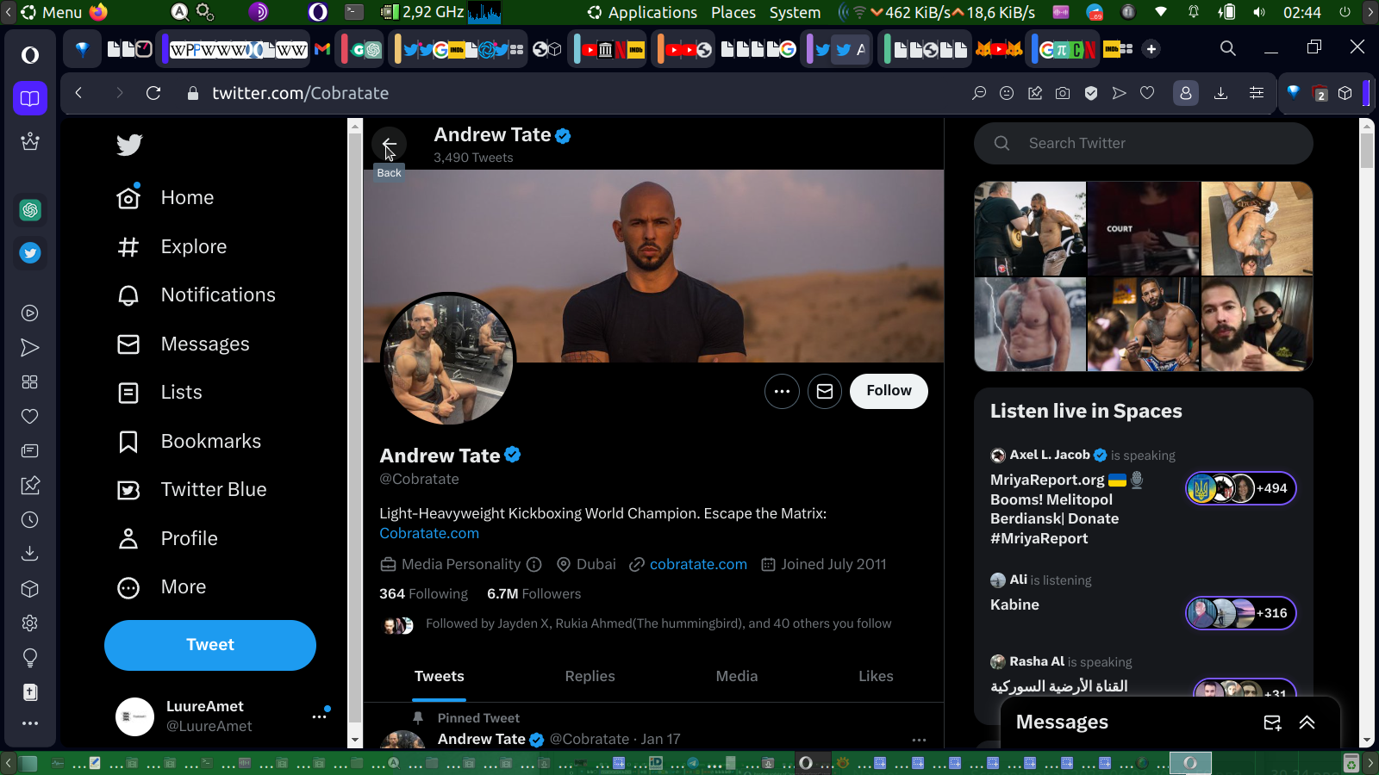The image size is (1379, 775).
Task: Join the MriyaReport.org space
Action: pos(1241,488)
